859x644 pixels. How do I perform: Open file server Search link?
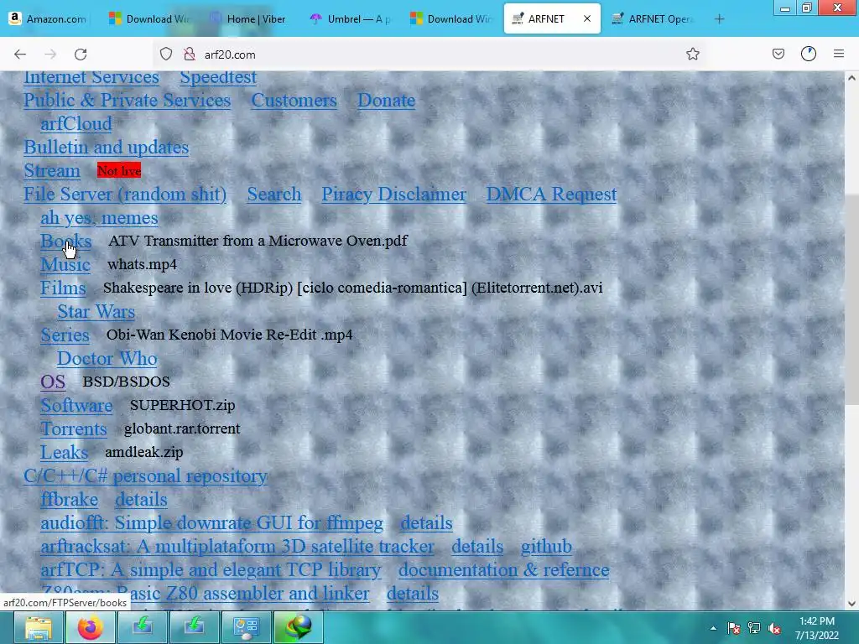coord(274,195)
